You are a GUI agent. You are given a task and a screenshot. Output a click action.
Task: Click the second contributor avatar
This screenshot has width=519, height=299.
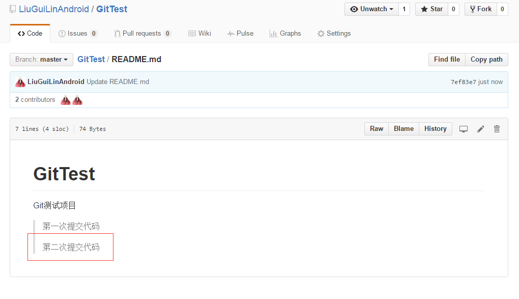pyautogui.click(x=77, y=100)
